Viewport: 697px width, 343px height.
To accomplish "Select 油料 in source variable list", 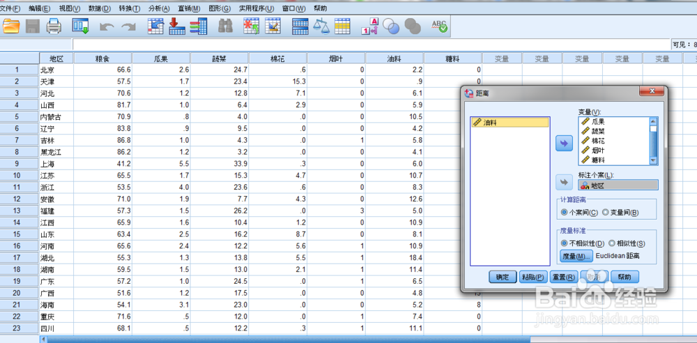I will pos(510,123).
